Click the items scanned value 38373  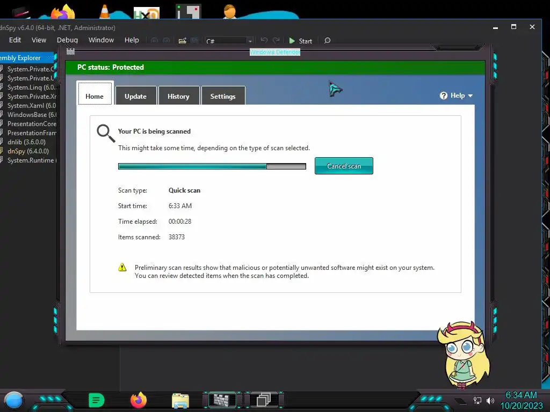(x=176, y=237)
